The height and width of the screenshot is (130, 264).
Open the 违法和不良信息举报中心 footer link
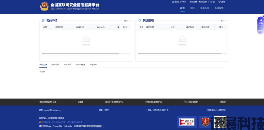coord(114,102)
